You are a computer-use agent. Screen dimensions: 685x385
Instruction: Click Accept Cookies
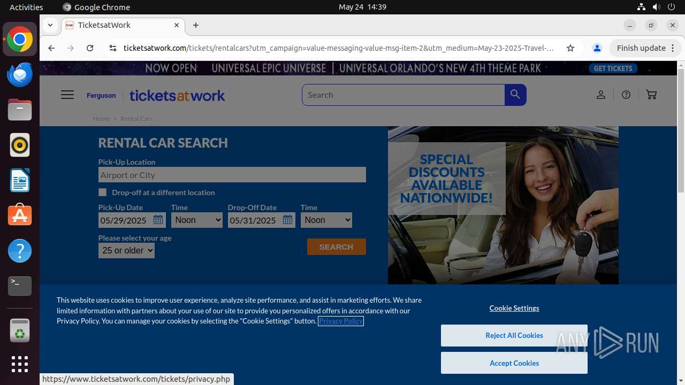pyautogui.click(x=514, y=363)
